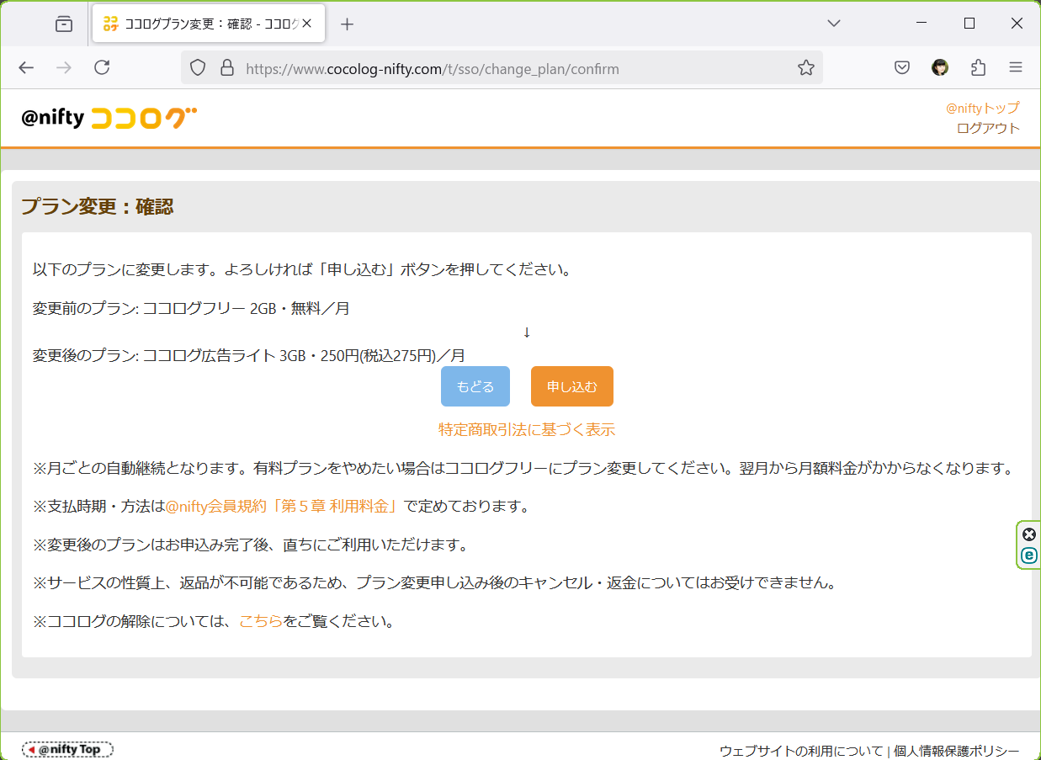Click the forward navigation arrow

point(64,68)
